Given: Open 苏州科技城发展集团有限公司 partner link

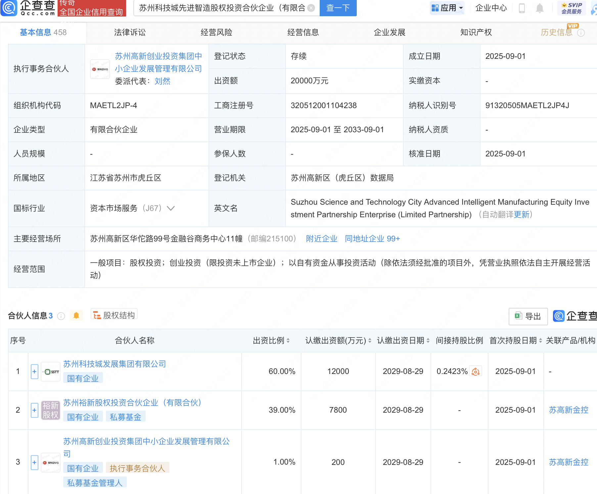Looking at the screenshot, I should point(115,364).
